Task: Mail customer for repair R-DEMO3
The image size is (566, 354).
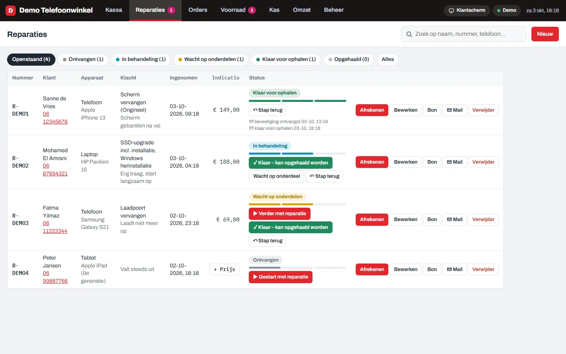Action: pyautogui.click(x=455, y=219)
